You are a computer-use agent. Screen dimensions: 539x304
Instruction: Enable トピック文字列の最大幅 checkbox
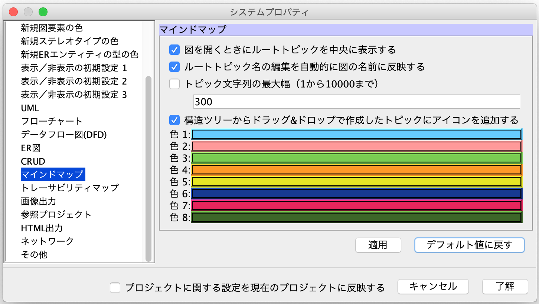click(x=174, y=84)
